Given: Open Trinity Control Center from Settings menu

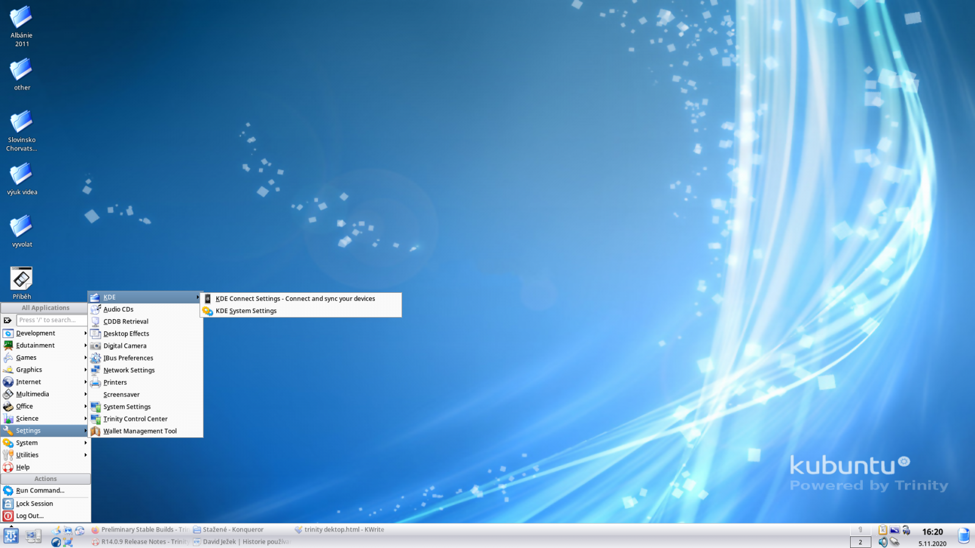Looking at the screenshot, I should click(135, 419).
